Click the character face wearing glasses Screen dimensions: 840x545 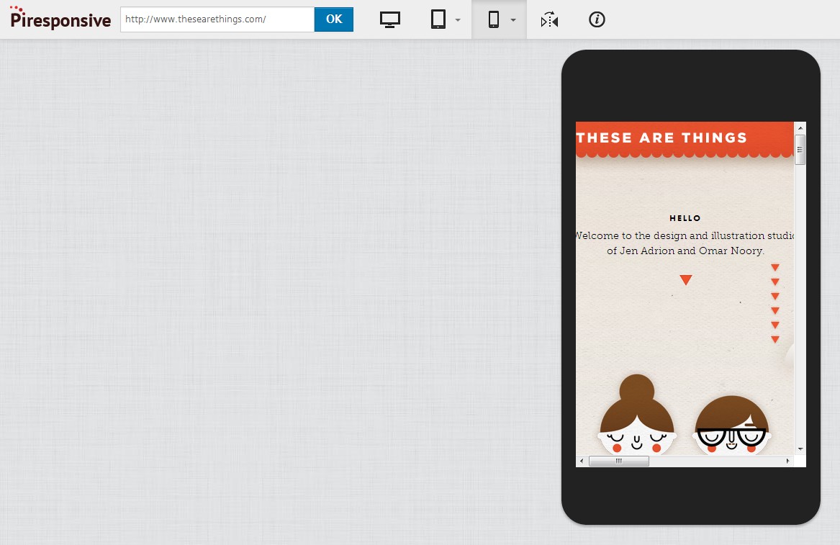tap(731, 427)
